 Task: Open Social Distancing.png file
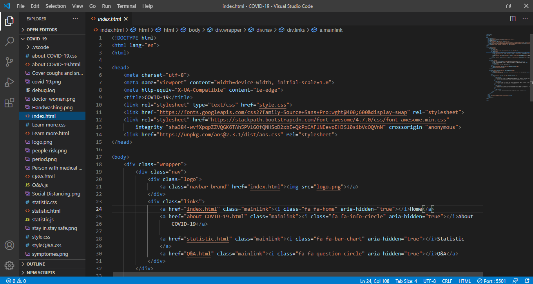[x=52, y=194]
